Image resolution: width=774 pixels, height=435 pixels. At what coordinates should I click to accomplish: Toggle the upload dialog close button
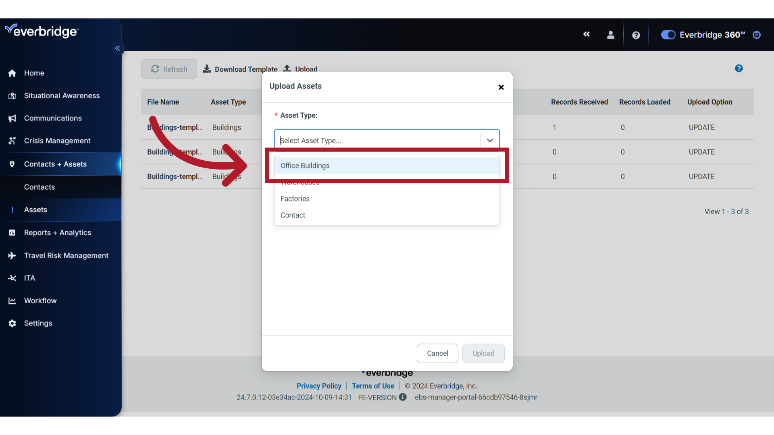(x=501, y=87)
